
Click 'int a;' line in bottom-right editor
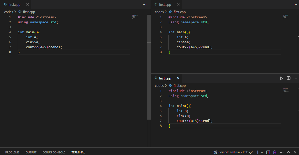[182, 111]
